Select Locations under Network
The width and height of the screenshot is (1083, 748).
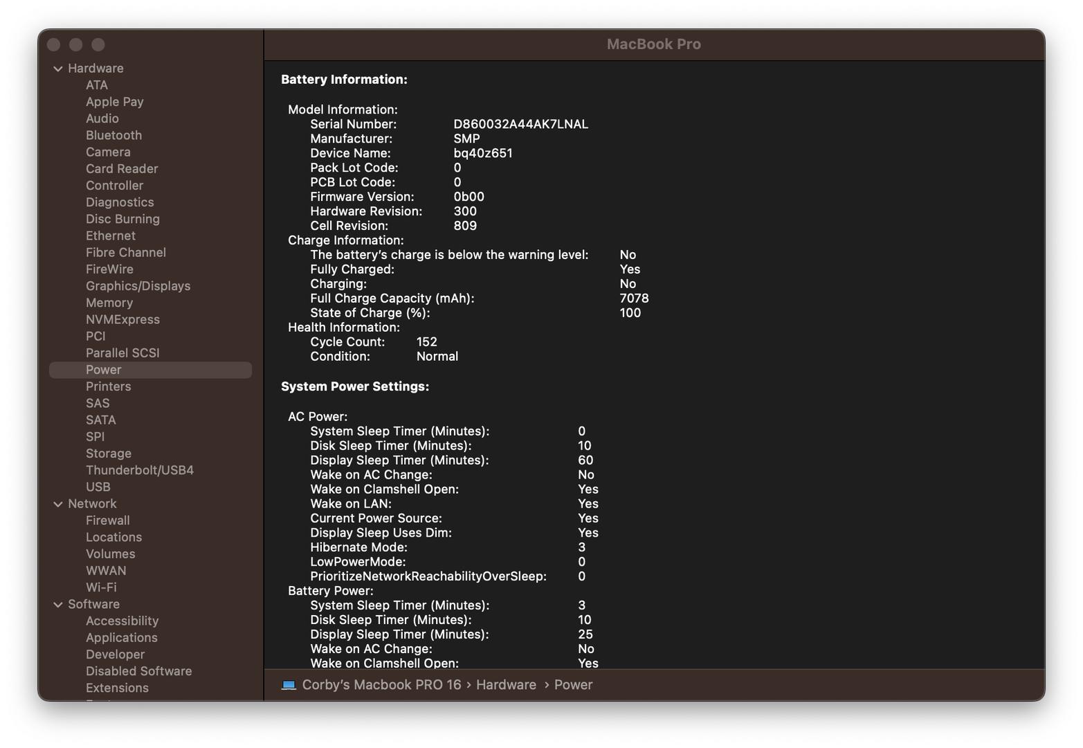[113, 537]
